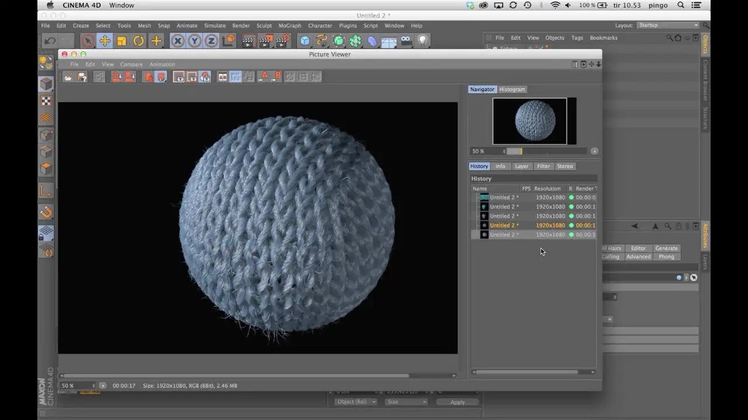Viewport: 748px width, 420px height.
Task: Open the Size dropdown
Action: (x=407, y=402)
